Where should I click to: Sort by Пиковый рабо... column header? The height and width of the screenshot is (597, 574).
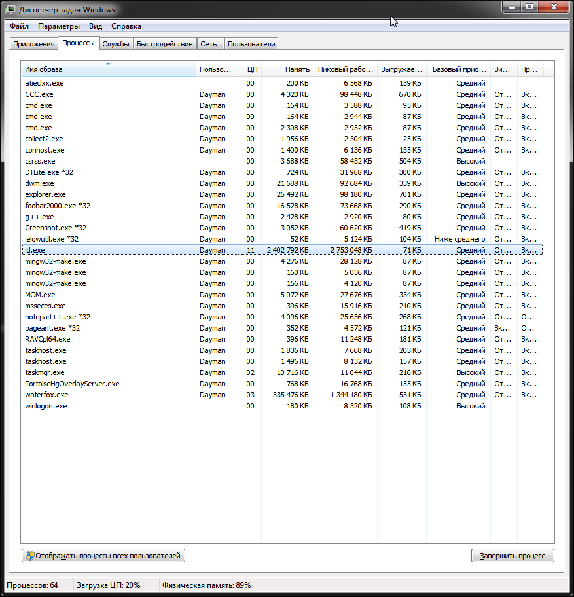click(x=346, y=69)
